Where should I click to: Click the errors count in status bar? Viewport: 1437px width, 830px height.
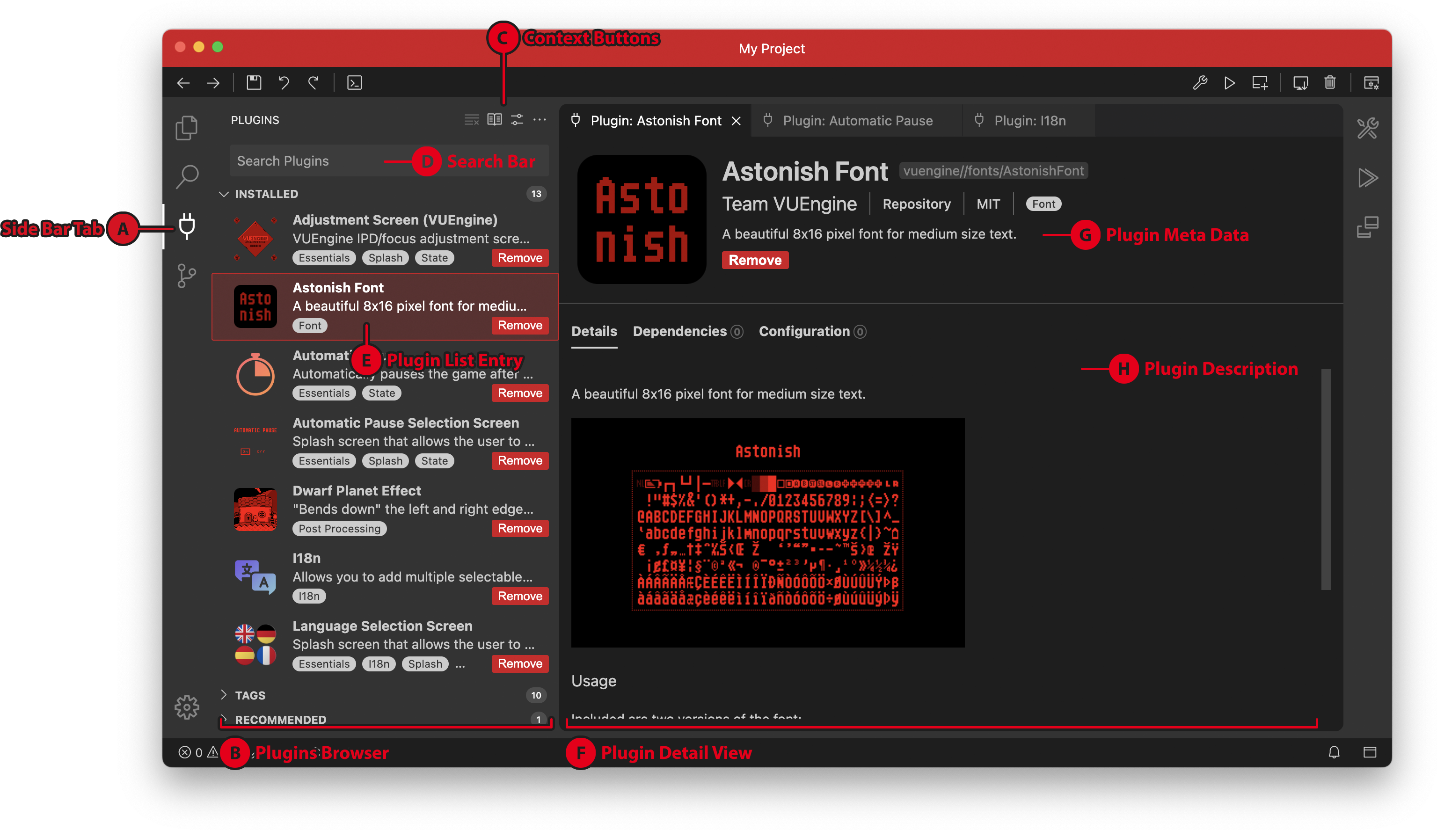(191, 752)
